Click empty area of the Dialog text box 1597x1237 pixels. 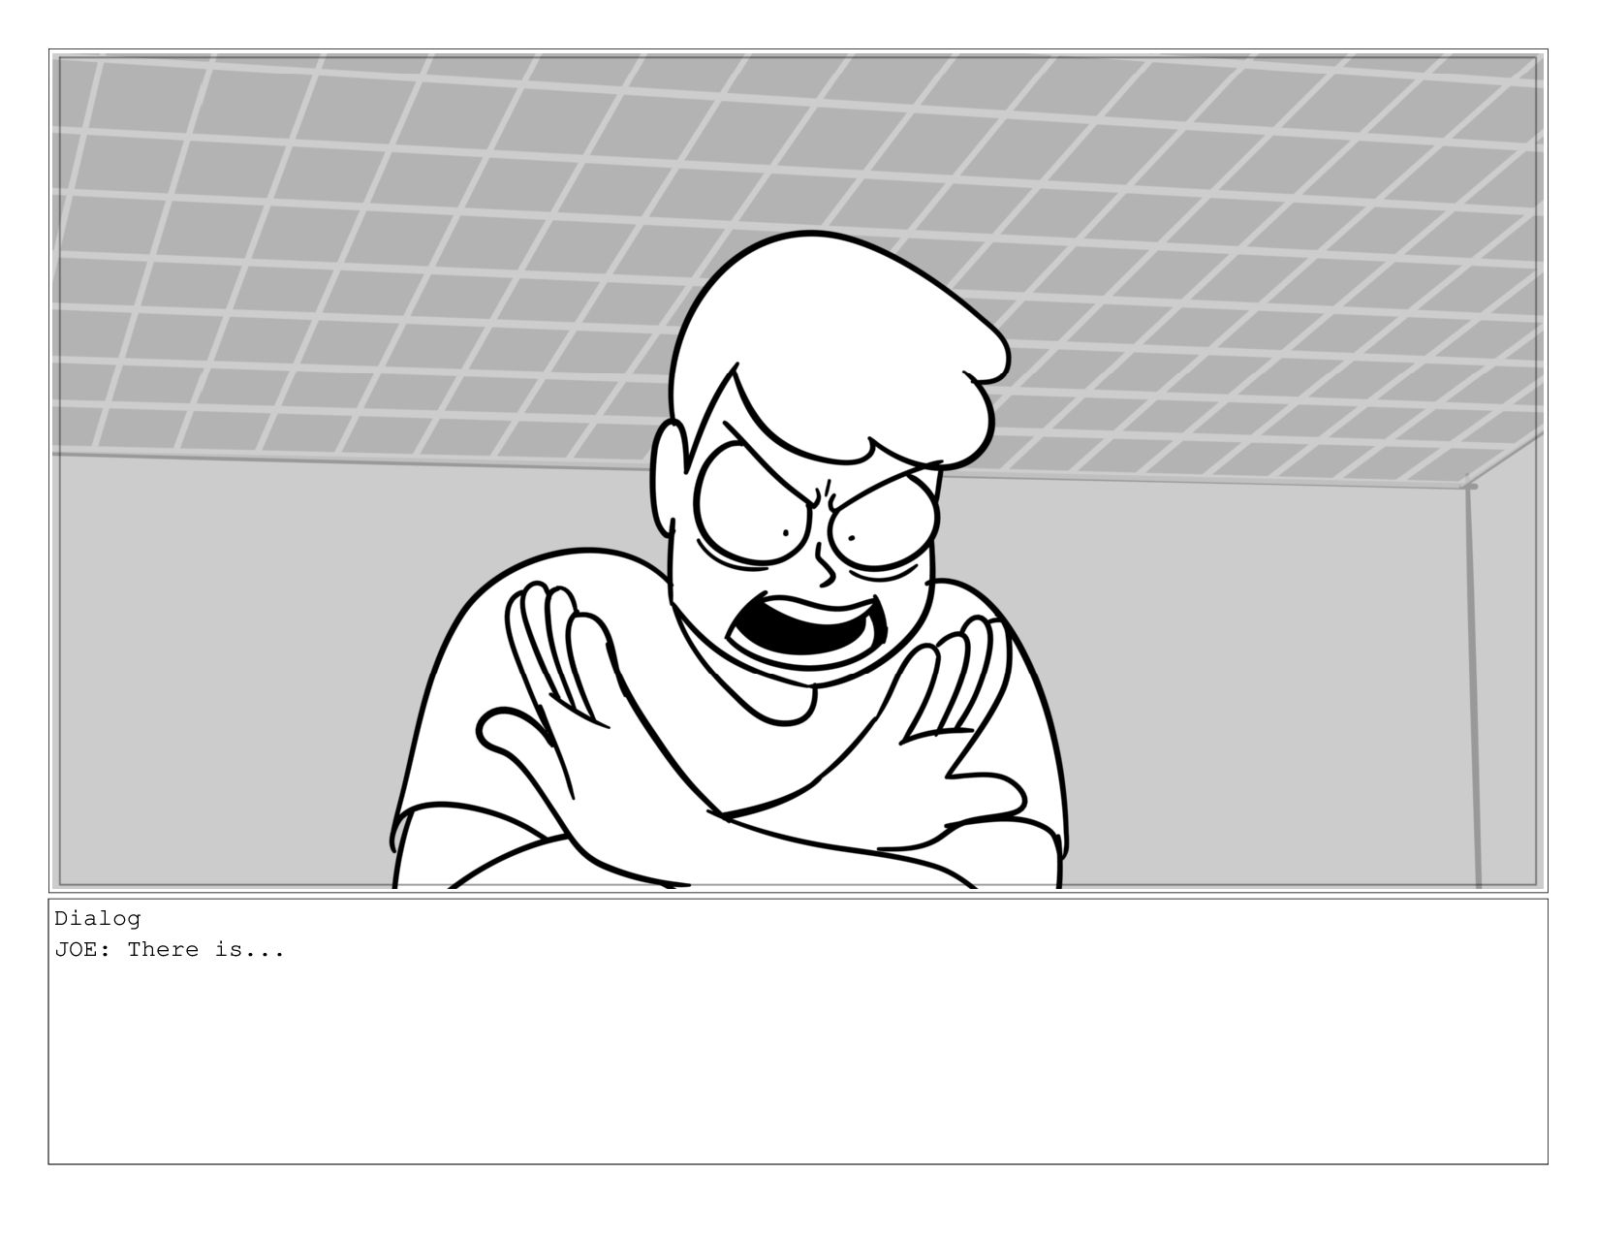click(798, 1066)
